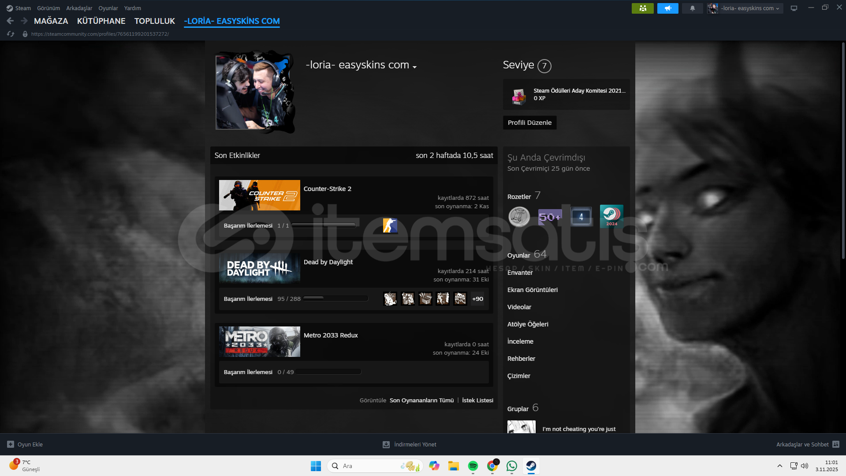Open the notifications bell icon
The image size is (846, 476).
[692, 8]
